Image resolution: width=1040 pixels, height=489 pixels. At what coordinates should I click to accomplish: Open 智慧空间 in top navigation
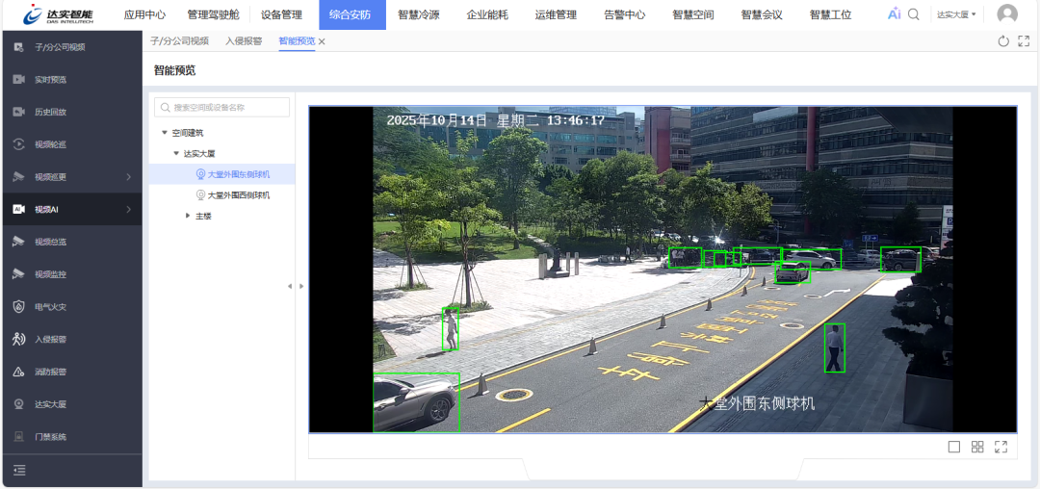(693, 14)
